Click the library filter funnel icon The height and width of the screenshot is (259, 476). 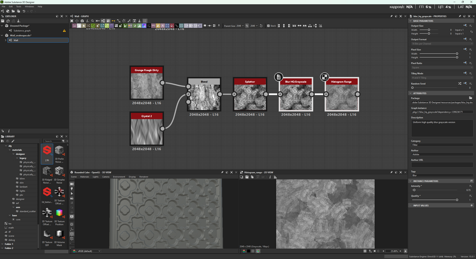[x=63, y=141]
